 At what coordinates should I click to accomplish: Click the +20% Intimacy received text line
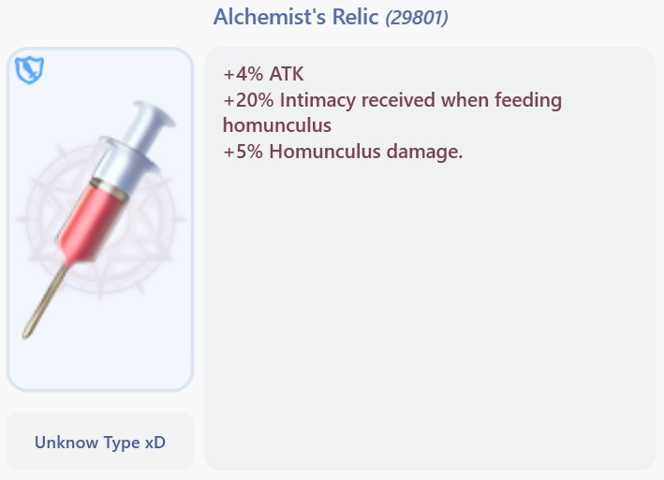(392, 100)
